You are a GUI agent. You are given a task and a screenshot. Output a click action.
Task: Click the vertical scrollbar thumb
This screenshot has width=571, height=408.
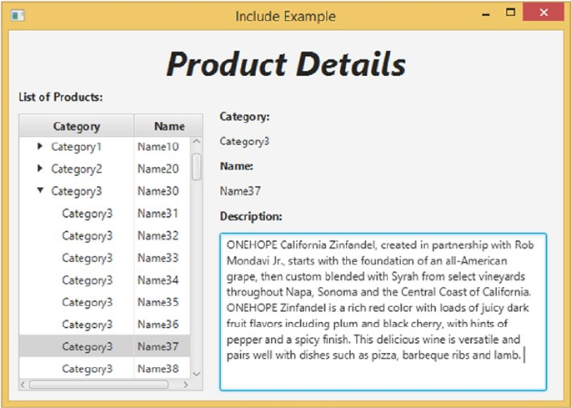point(197,167)
